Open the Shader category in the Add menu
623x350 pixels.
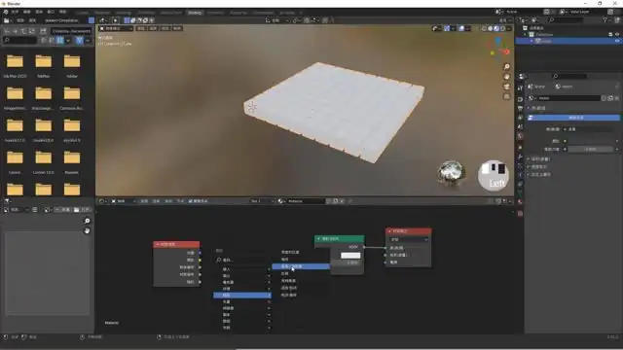[242, 282]
